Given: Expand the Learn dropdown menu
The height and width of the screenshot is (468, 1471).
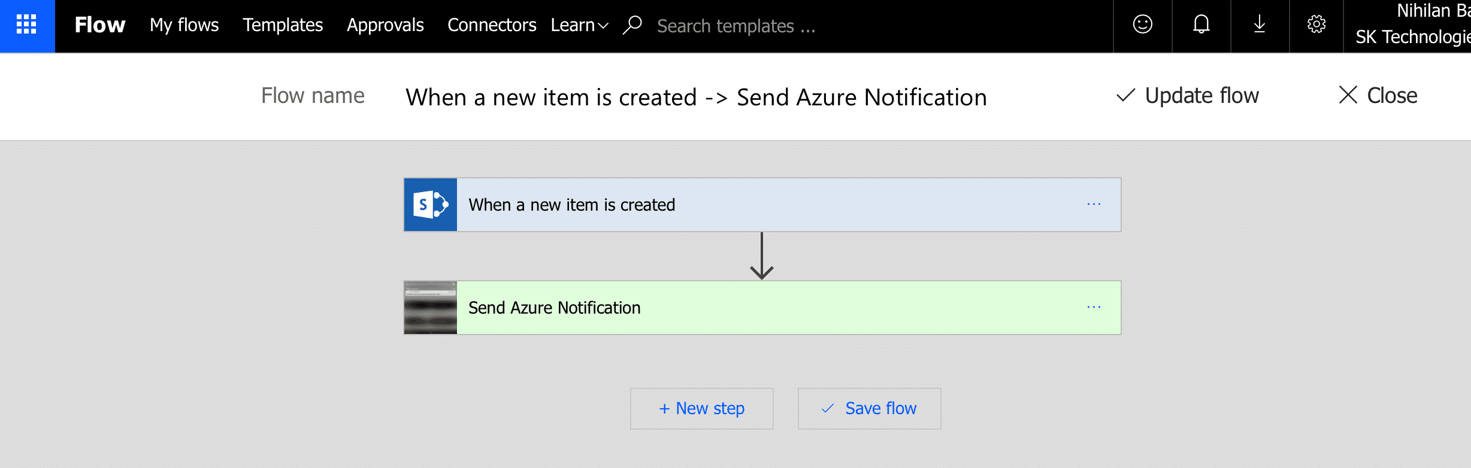Looking at the screenshot, I should point(579,25).
